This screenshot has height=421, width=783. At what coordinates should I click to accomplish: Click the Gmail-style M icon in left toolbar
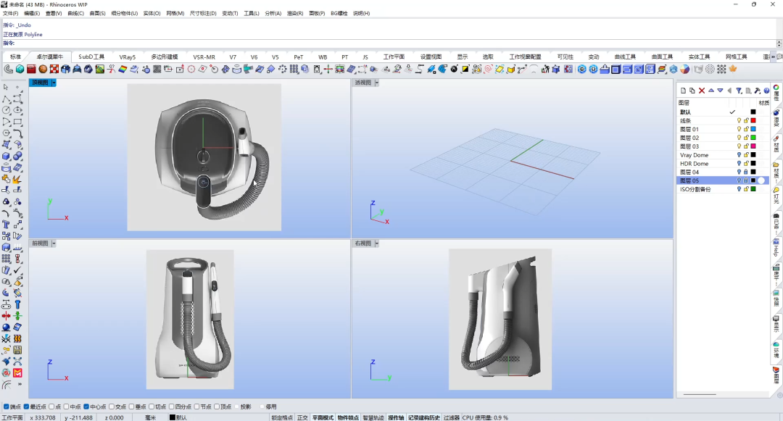[17, 373]
